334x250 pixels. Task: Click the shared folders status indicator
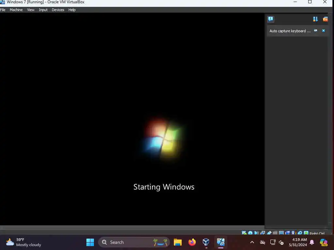(275, 233)
